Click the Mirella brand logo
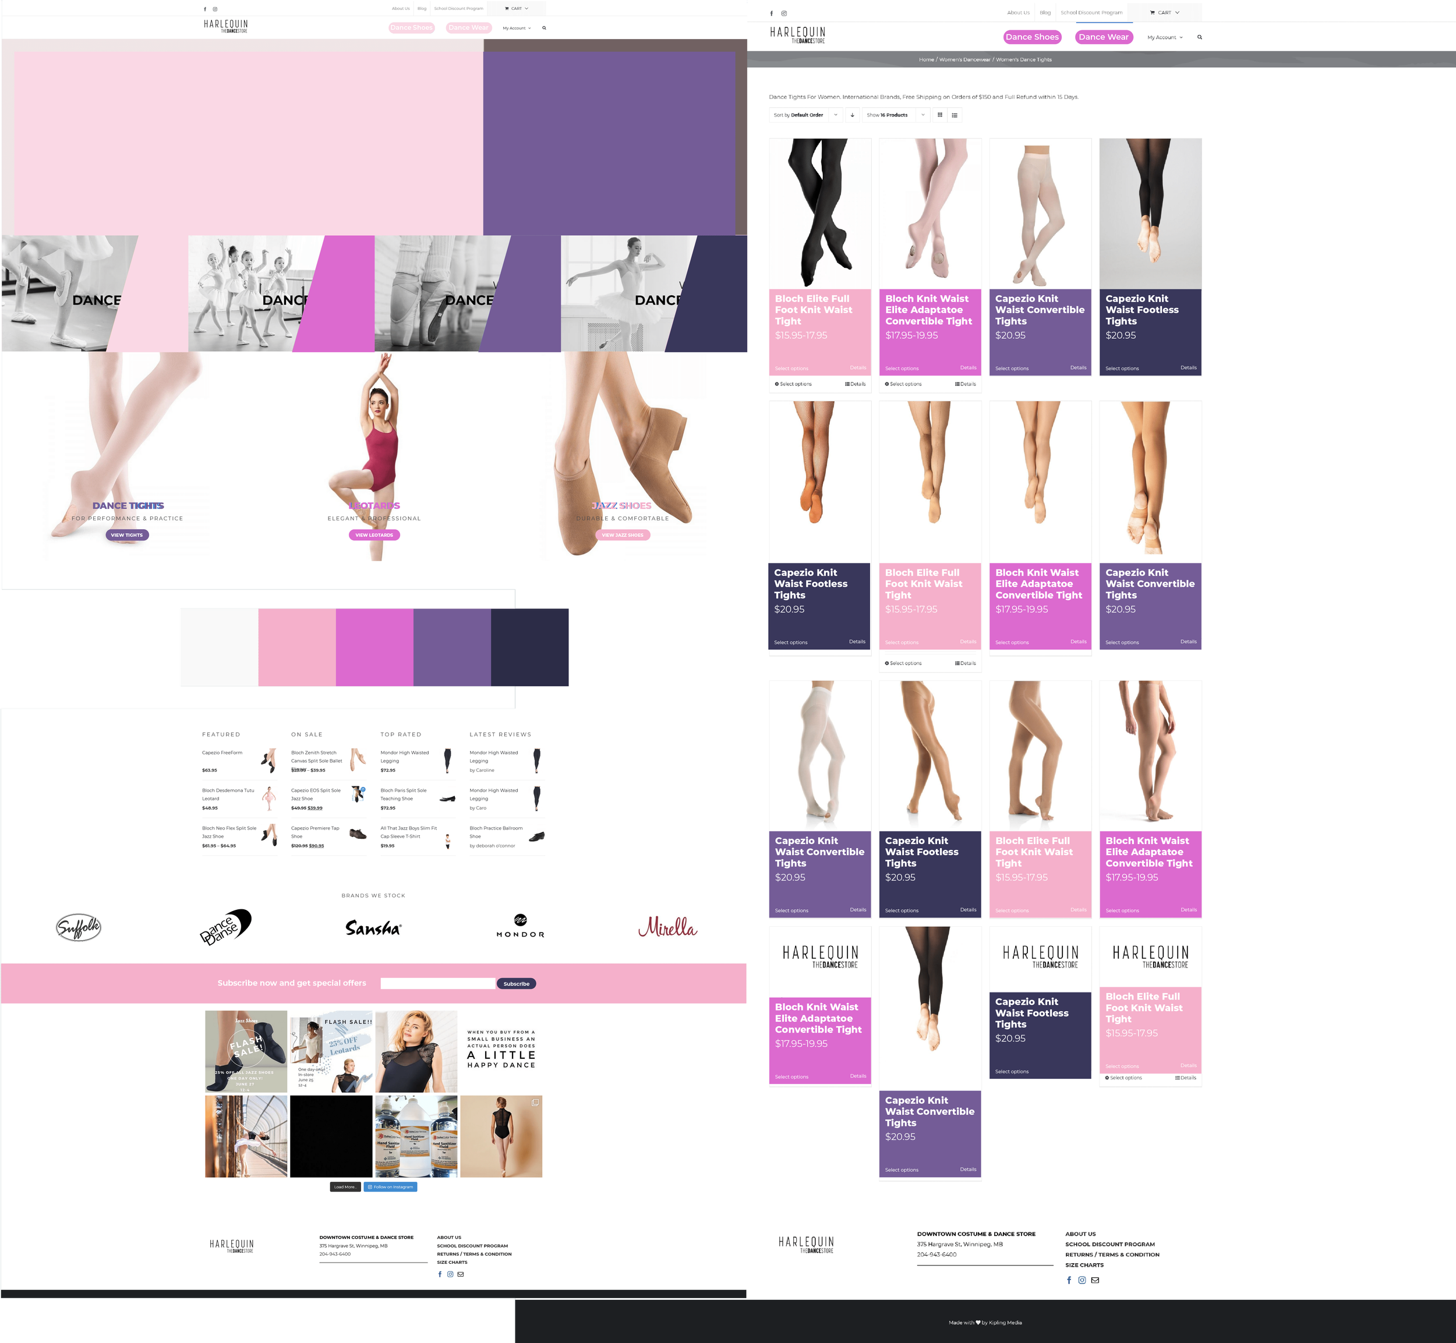The width and height of the screenshot is (1456, 1343). click(x=667, y=927)
